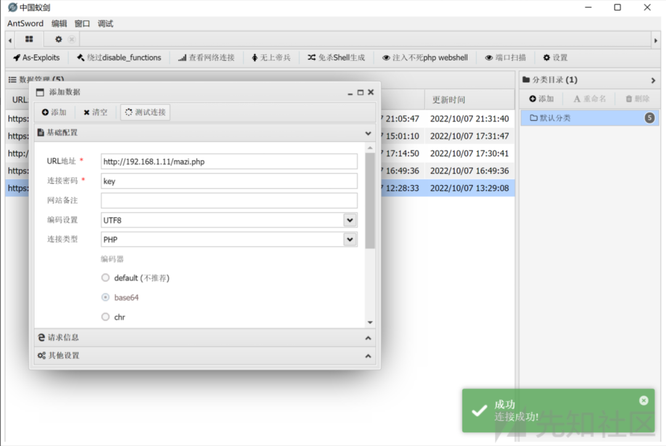Open the home grid tab icon
666x446 pixels.
coord(29,39)
